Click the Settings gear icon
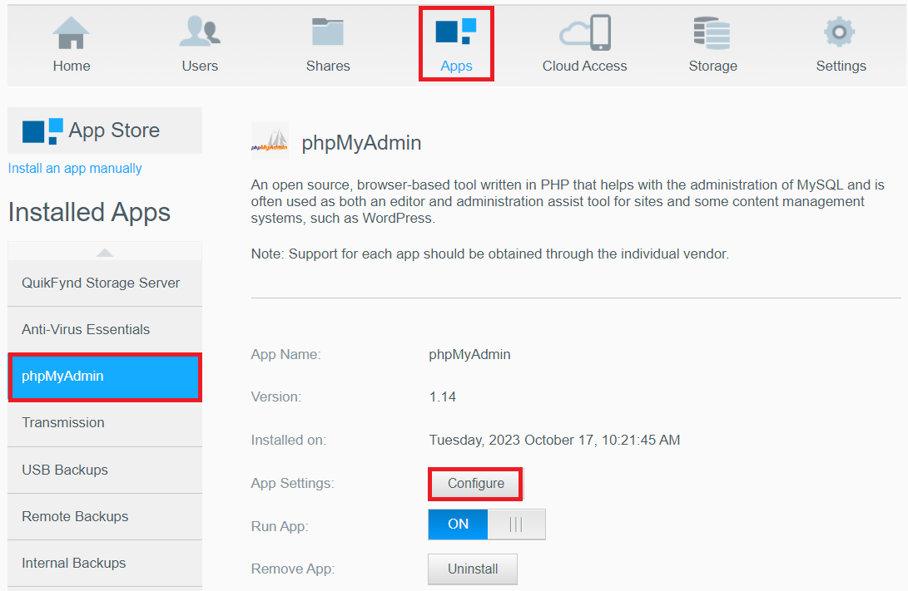The width and height of the screenshot is (908, 591). (840, 32)
